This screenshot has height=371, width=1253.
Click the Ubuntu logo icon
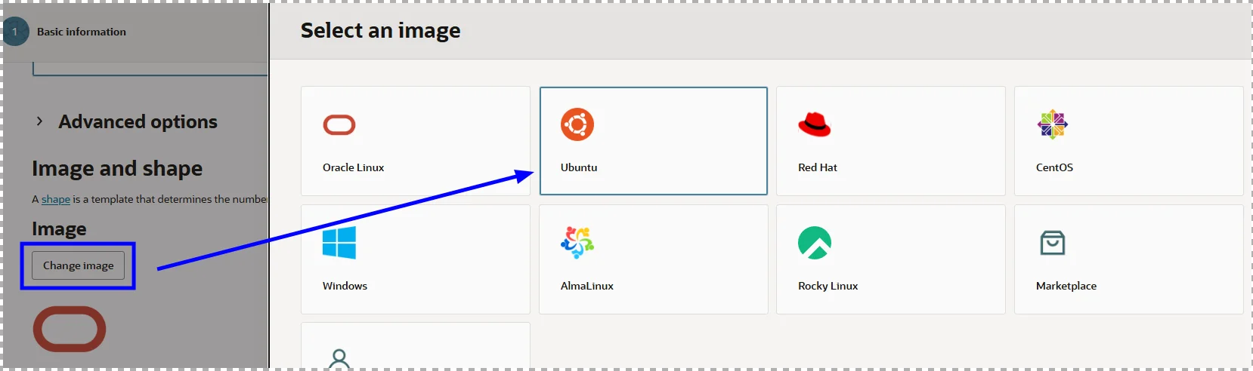point(577,124)
